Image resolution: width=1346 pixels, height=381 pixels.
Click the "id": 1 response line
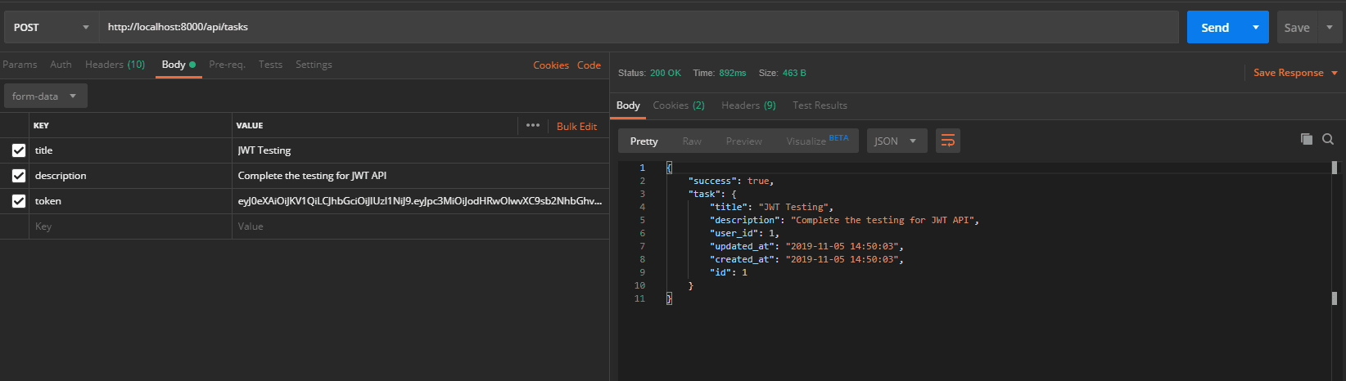point(729,272)
